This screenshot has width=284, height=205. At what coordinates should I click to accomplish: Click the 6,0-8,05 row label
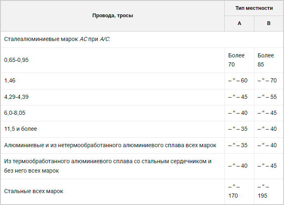click(x=15, y=113)
